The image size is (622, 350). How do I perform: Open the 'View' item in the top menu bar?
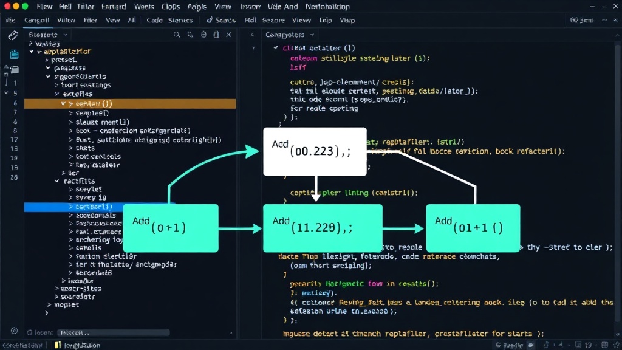pyautogui.click(x=222, y=7)
